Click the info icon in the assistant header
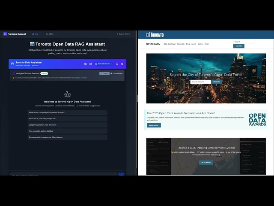Image resolution: width=274 pixels, height=206 pixels. point(86,64)
